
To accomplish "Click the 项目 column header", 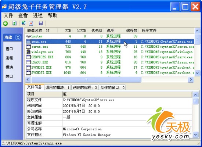I will [x=44, y=94].
